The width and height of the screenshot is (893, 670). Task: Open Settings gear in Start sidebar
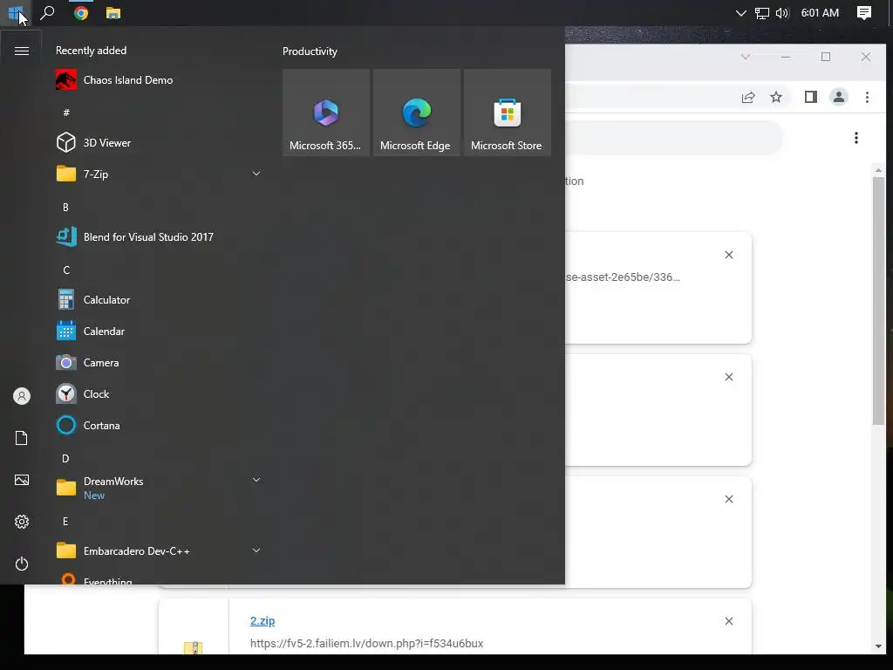tap(22, 522)
